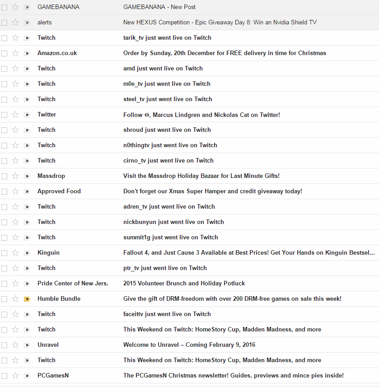
Task: Mark nickbunyun email as important
Action: (x=27, y=222)
